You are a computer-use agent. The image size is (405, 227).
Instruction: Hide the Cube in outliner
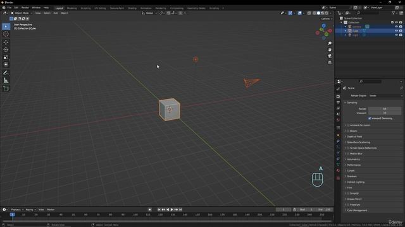396,31
